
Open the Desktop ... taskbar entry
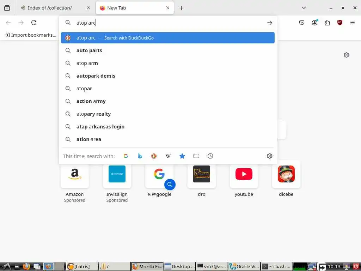(179, 266)
